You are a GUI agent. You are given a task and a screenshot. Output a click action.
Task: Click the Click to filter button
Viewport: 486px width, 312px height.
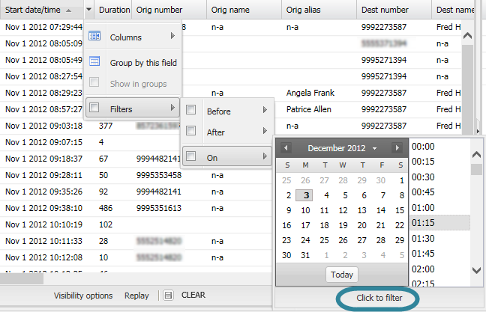pyautogui.click(x=378, y=297)
